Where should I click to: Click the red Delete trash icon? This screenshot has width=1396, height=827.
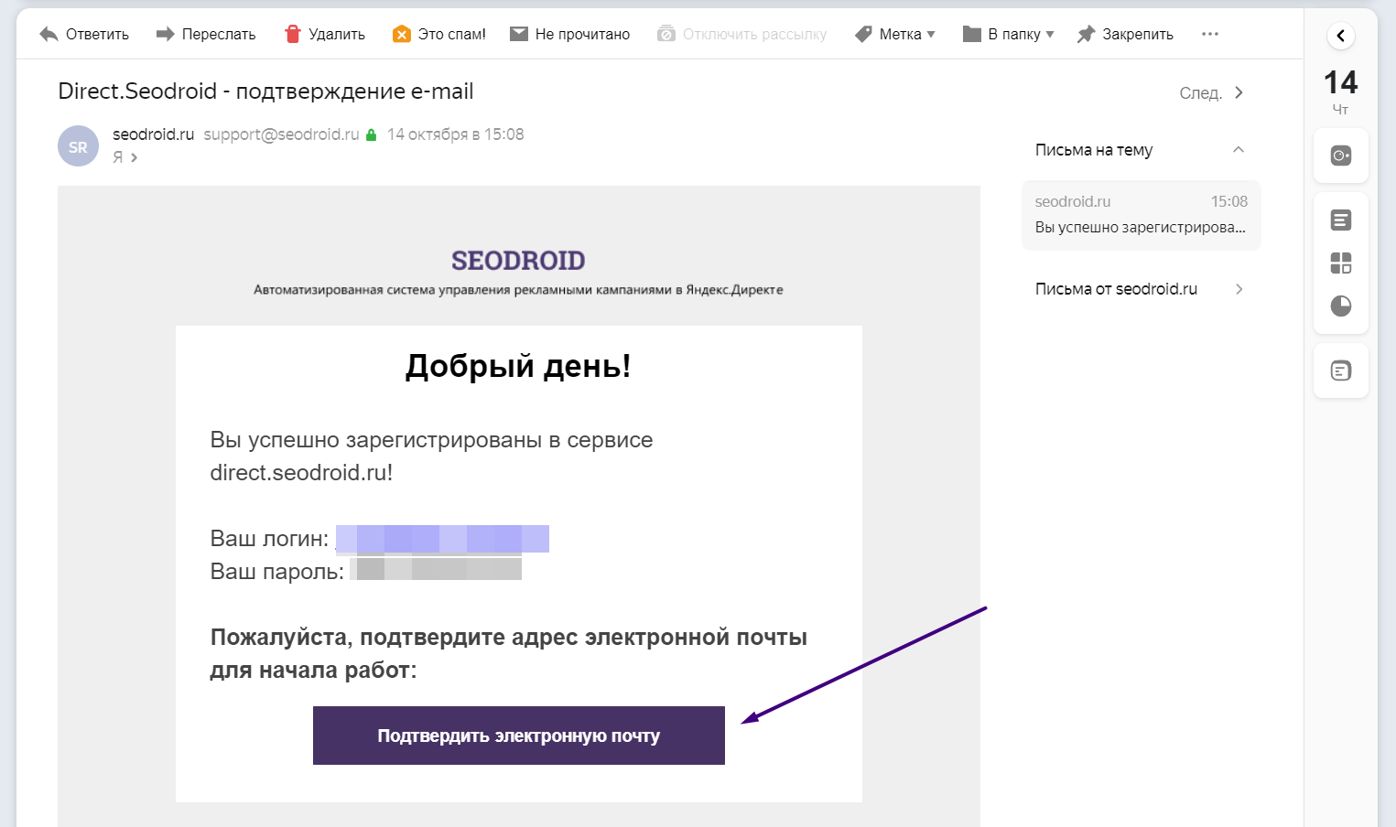pyautogui.click(x=293, y=34)
